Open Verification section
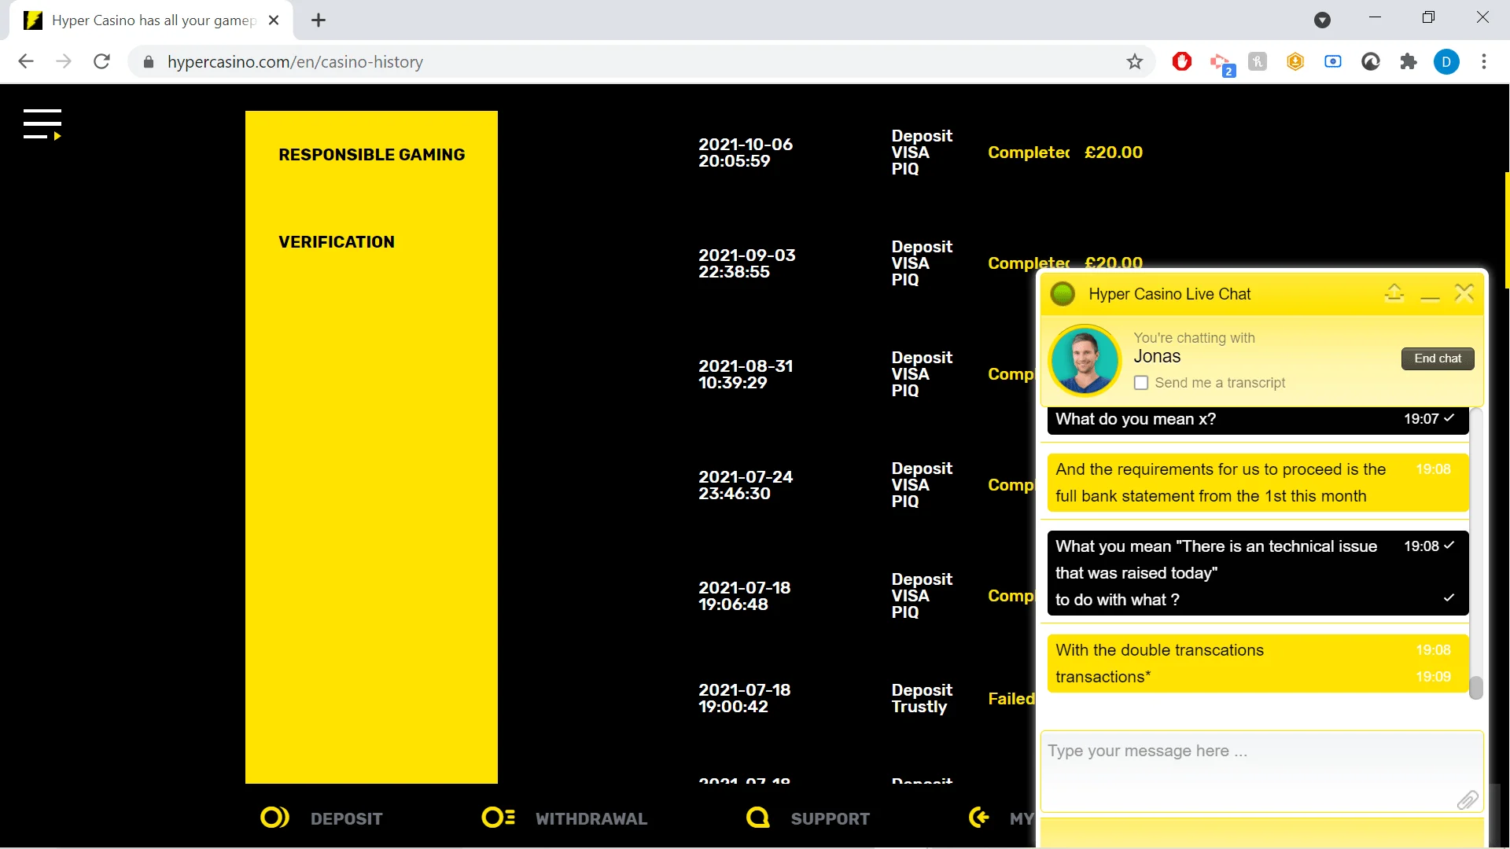This screenshot has width=1510, height=849. coord(337,242)
